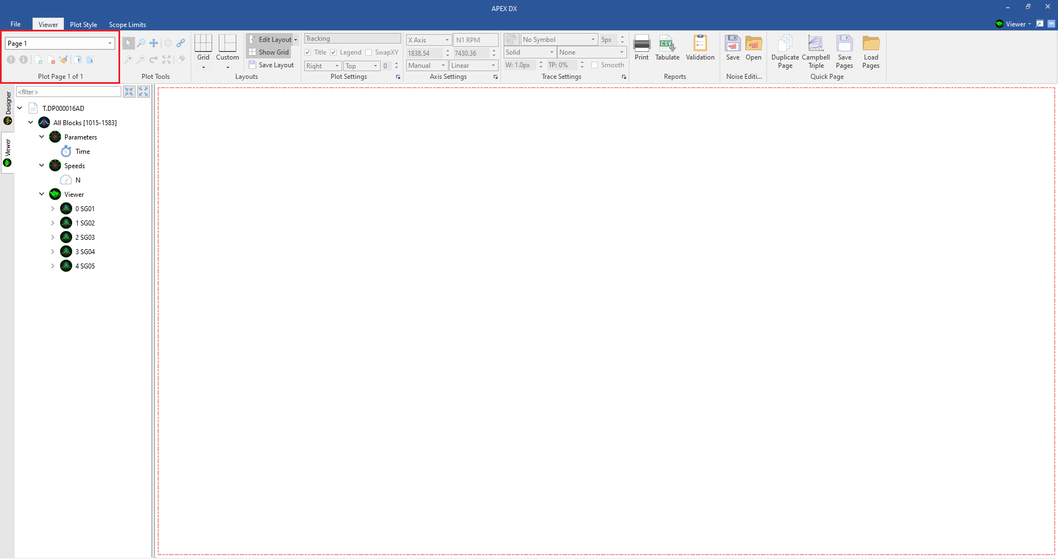Open Axis Settings dialog launcher

(x=495, y=77)
